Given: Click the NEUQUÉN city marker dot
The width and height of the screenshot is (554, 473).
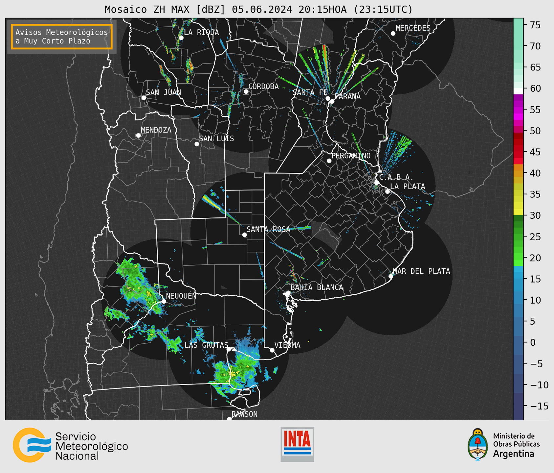Looking at the screenshot, I should (164, 301).
